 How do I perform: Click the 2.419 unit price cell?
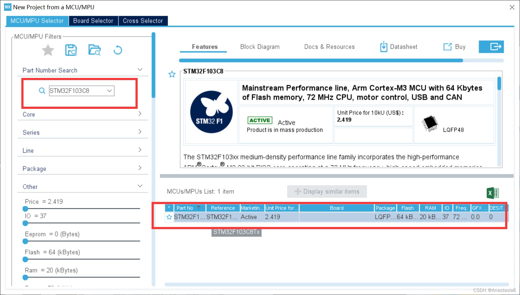click(x=282, y=217)
